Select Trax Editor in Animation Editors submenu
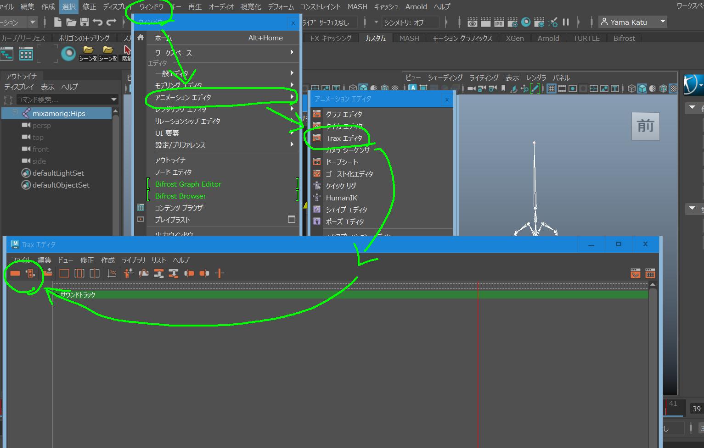The image size is (704, 448). [x=344, y=138]
